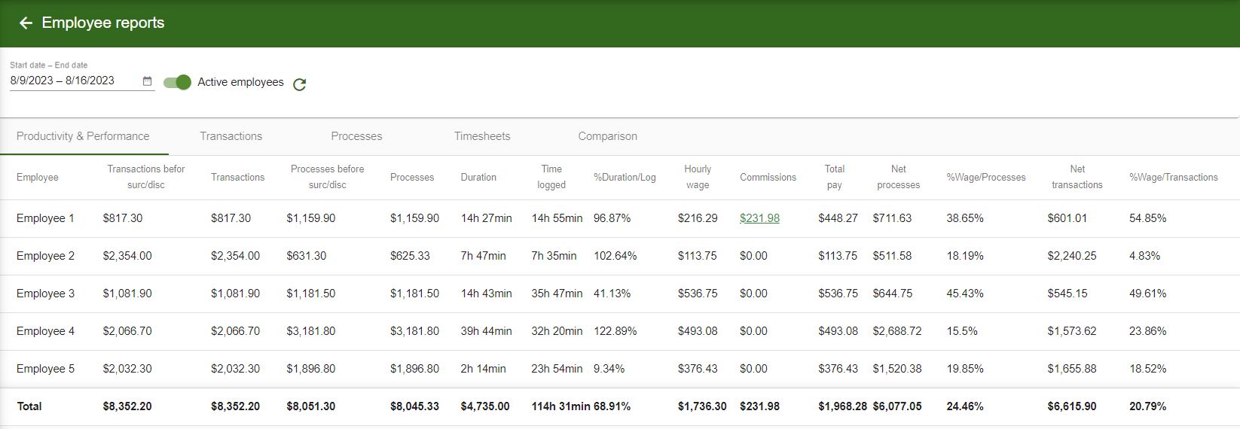Sort by the Employee column header

[38, 178]
